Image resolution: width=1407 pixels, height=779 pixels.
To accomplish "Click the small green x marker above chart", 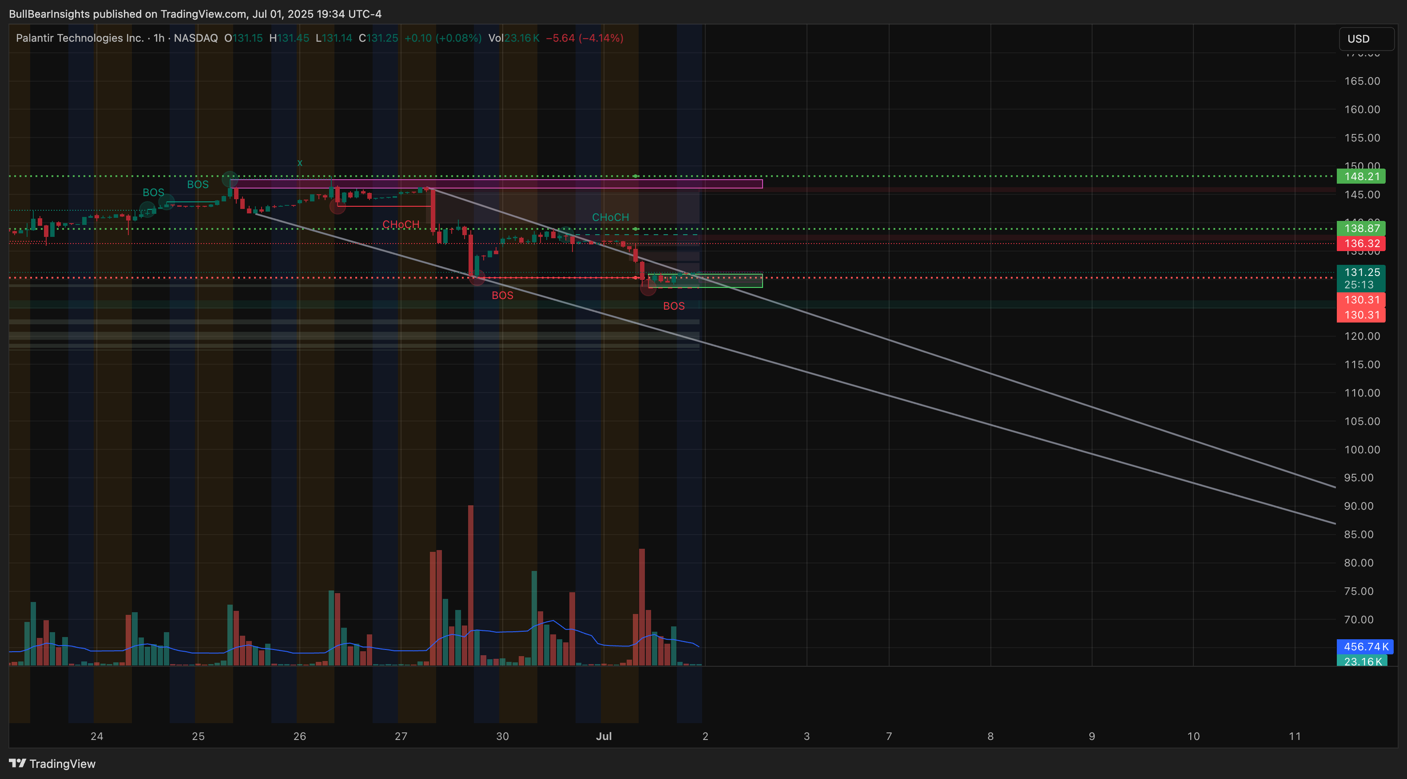I will click(300, 163).
